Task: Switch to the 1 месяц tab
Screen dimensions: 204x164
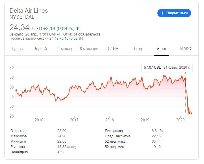Action: pos(65,49)
